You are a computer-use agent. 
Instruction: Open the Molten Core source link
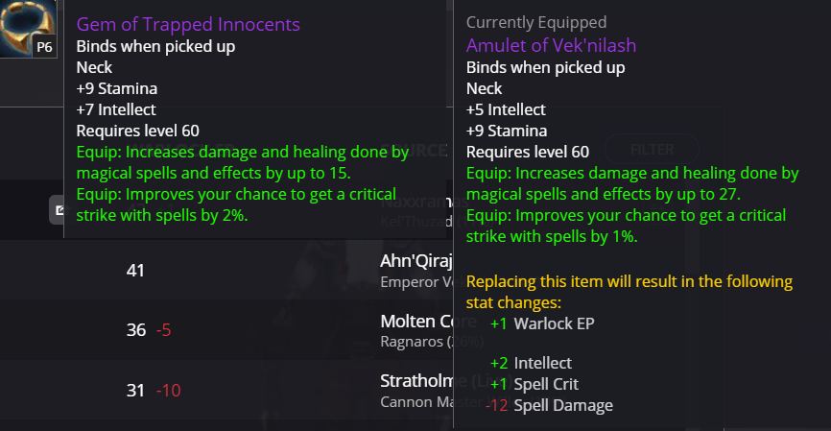416,321
